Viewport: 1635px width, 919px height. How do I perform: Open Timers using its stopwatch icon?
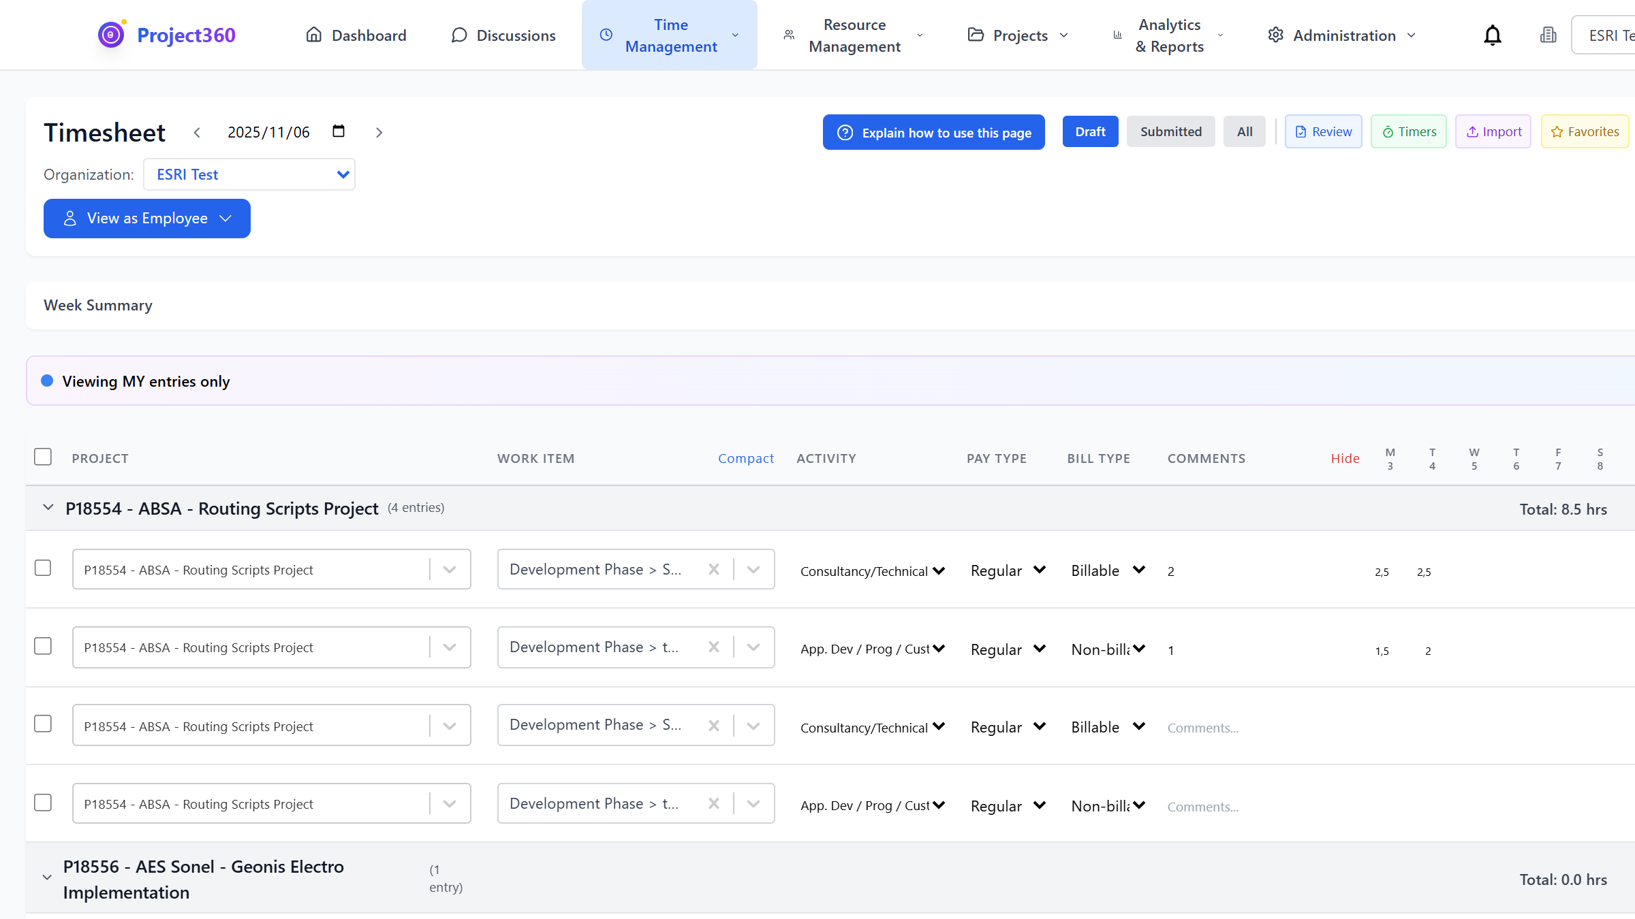[1388, 131]
